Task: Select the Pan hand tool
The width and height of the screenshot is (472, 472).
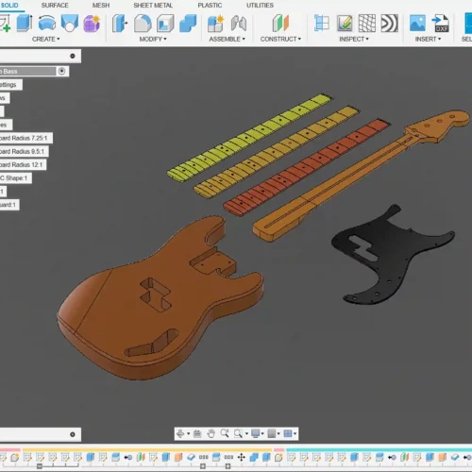Action: pyautogui.click(x=211, y=433)
